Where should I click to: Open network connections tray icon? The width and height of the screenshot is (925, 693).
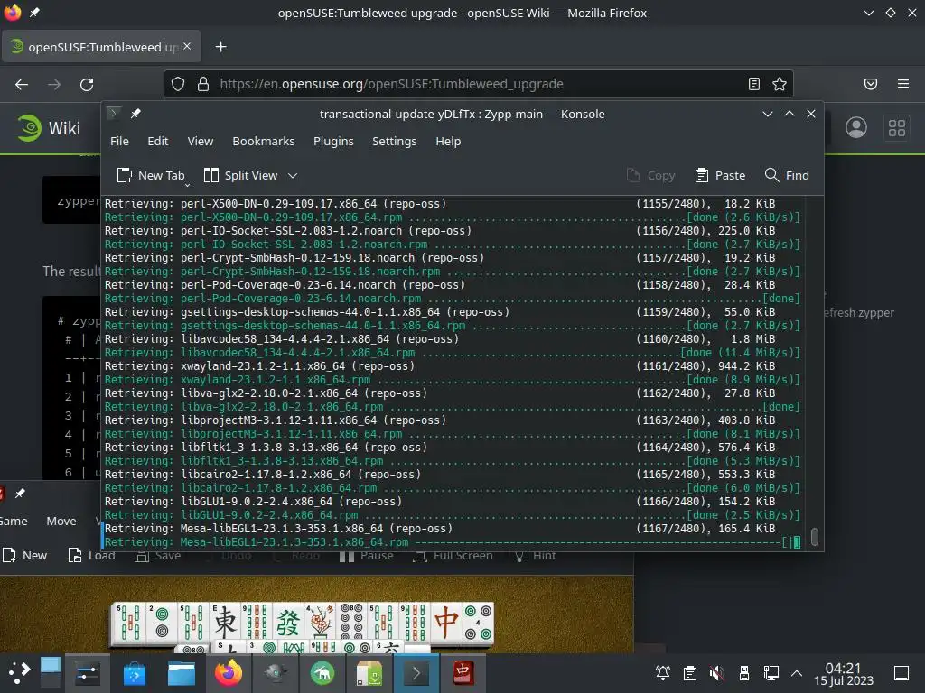coord(771,672)
